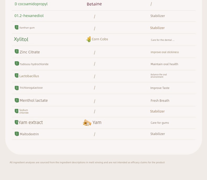Image resolution: width=207 pixels, height=180 pixels.
Task: Click the green badge before Yam extract
Action: click(x=16, y=122)
